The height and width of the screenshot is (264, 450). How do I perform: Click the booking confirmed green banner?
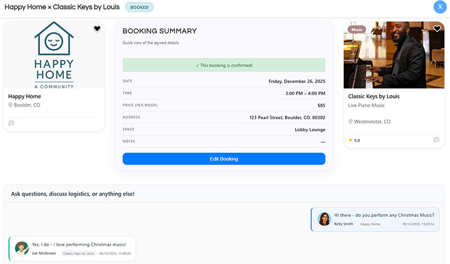(224, 65)
